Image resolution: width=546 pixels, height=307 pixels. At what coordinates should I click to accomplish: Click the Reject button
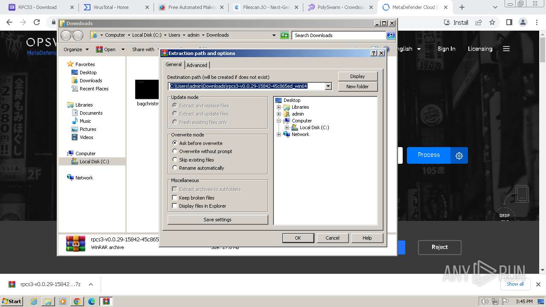point(439,247)
